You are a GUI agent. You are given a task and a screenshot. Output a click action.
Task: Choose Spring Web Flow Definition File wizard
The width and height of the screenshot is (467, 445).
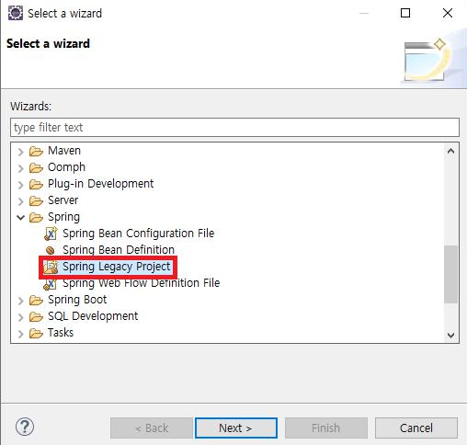click(141, 283)
